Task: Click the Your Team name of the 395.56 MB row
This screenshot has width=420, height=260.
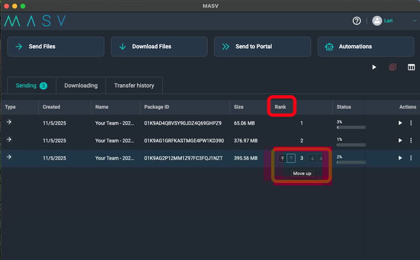Action: click(x=114, y=158)
